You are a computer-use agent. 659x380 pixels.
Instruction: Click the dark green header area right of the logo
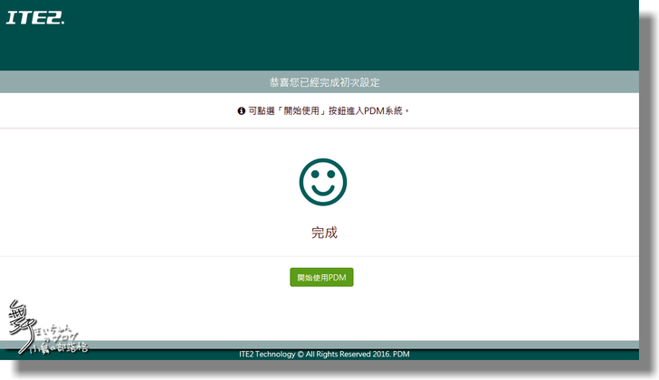click(362, 32)
